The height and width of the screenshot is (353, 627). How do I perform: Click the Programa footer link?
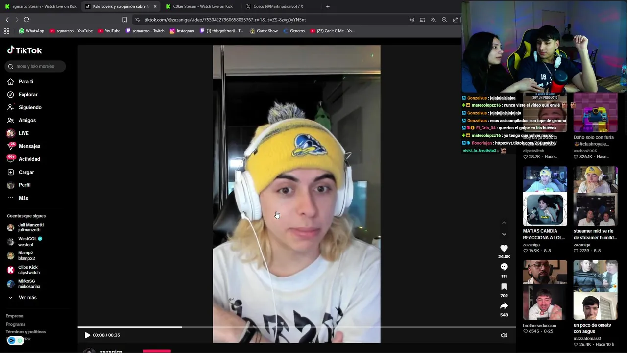tap(16, 324)
